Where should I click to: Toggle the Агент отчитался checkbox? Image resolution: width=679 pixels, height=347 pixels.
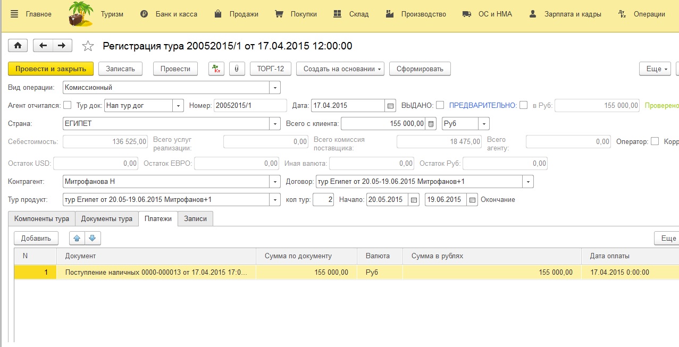click(68, 105)
